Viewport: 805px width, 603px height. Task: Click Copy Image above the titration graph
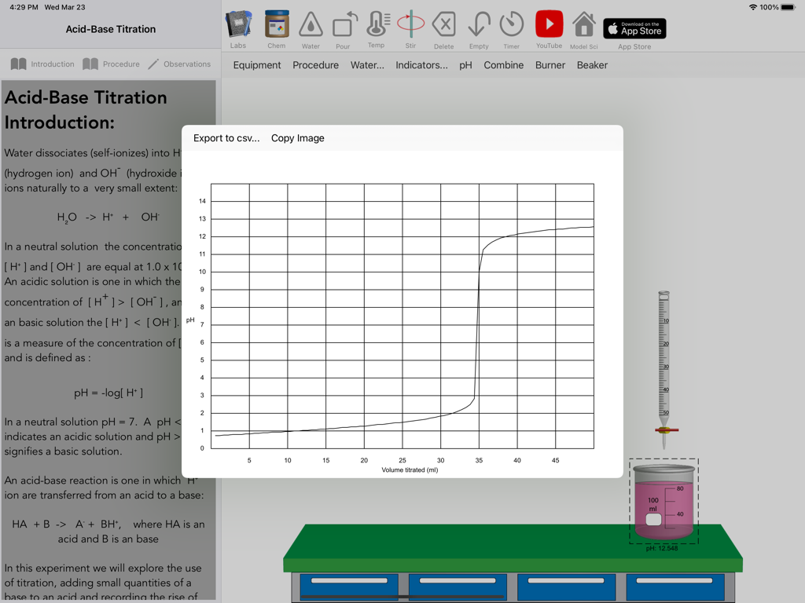click(297, 137)
